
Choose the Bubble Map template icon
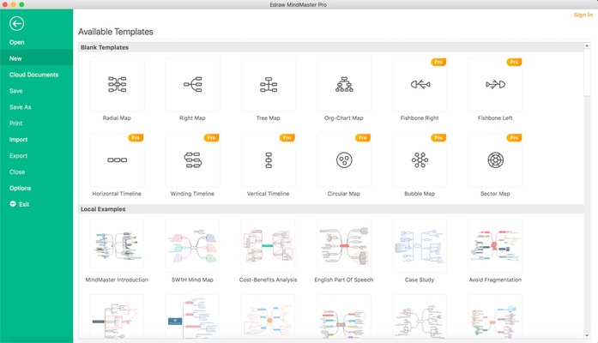pos(420,160)
